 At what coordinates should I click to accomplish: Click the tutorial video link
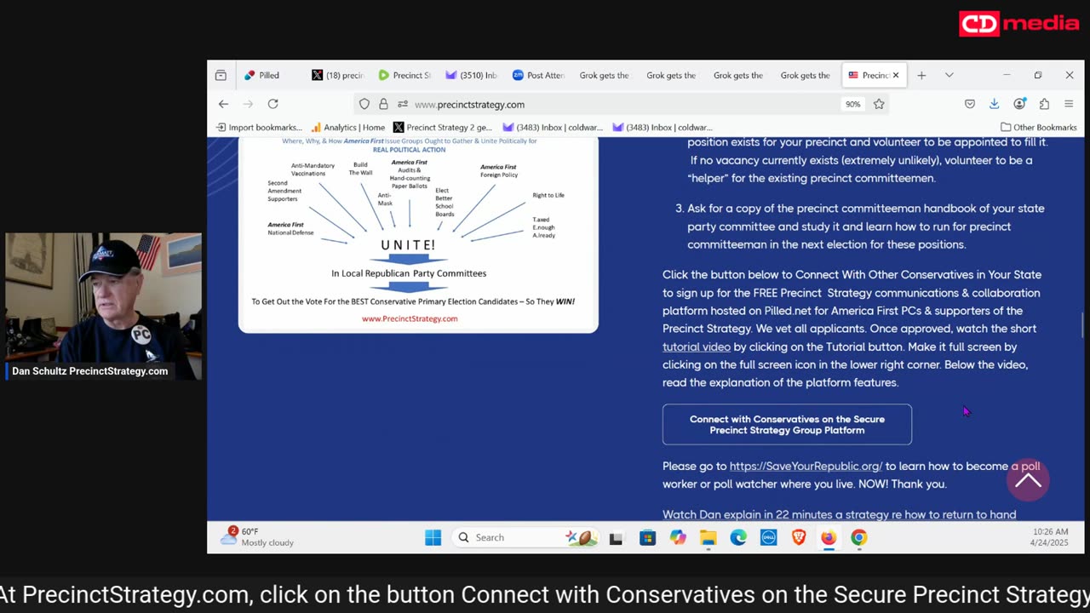697,347
